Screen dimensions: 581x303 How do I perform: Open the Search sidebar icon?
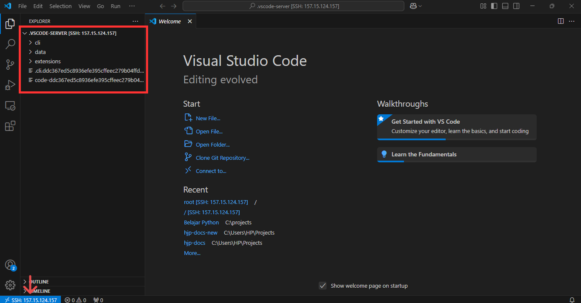[x=10, y=44]
